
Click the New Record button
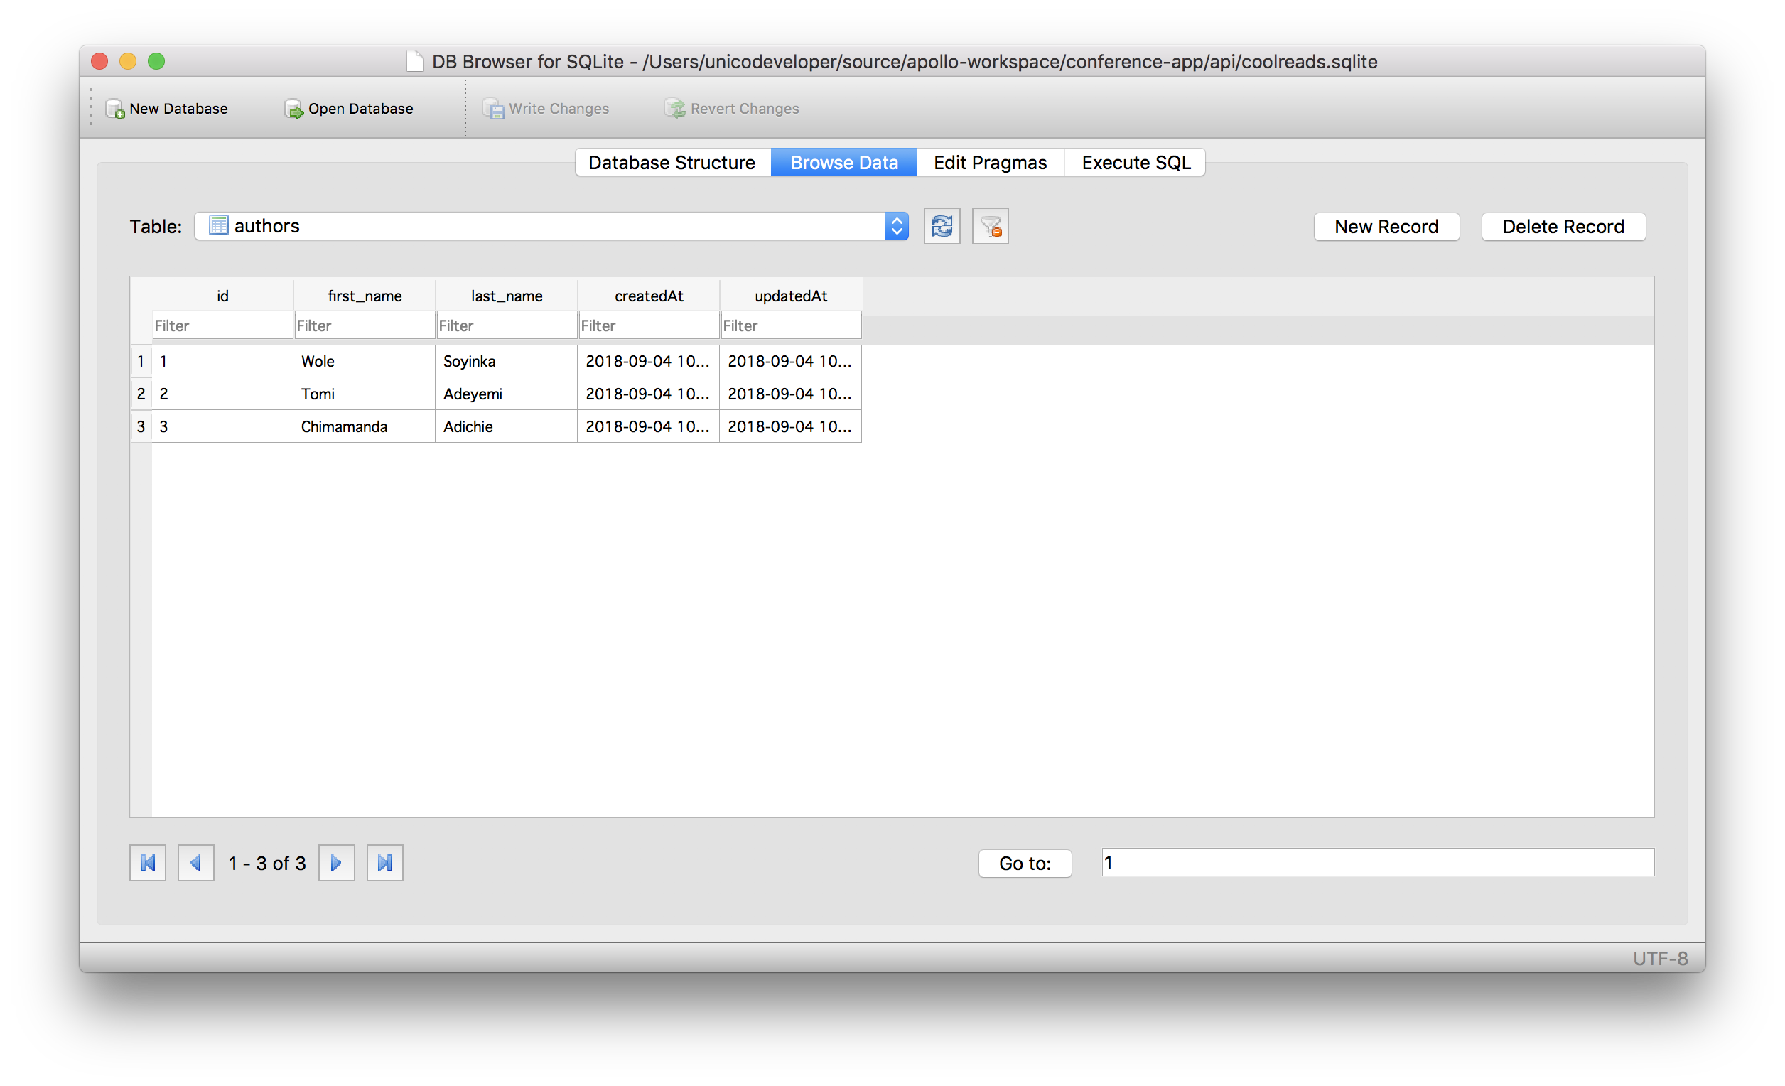click(1386, 227)
